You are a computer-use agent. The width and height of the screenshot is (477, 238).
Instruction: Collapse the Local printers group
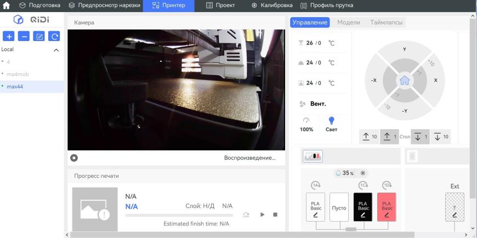[x=56, y=50]
